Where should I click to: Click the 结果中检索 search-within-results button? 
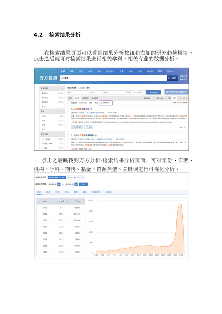coord(153,92)
